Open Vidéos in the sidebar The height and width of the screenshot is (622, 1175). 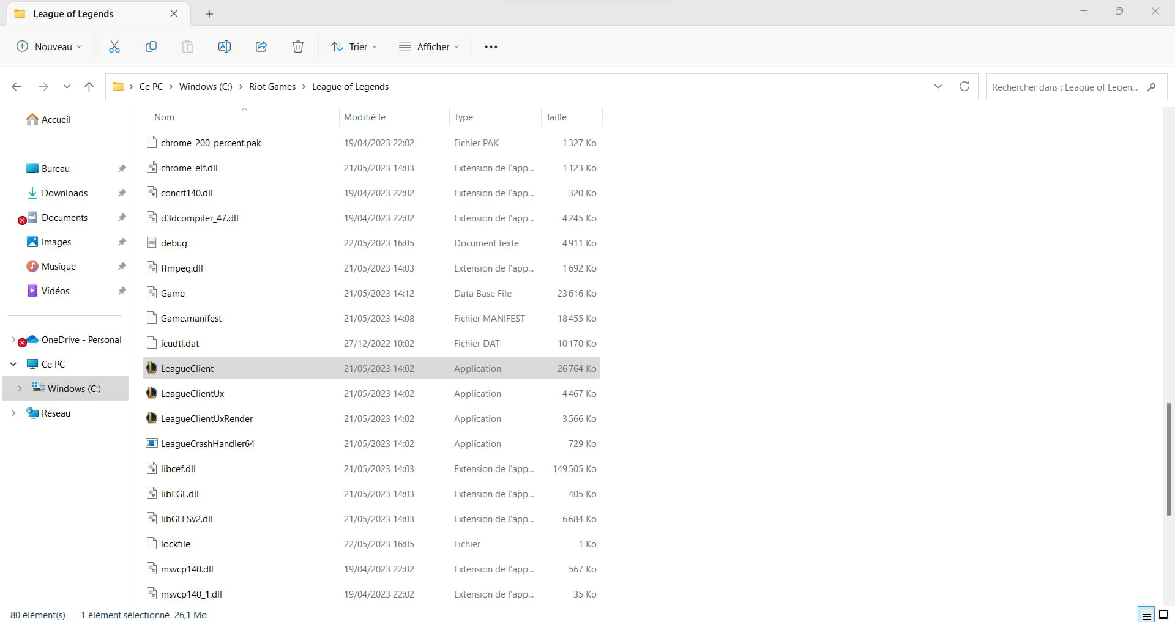(x=55, y=291)
